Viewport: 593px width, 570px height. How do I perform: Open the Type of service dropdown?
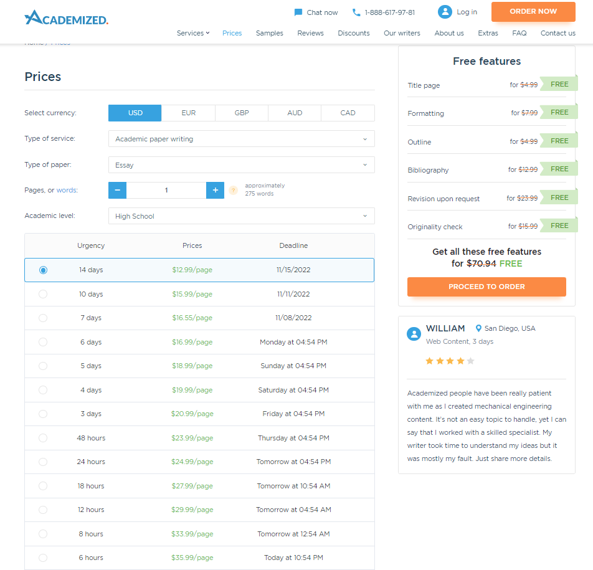tap(241, 139)
